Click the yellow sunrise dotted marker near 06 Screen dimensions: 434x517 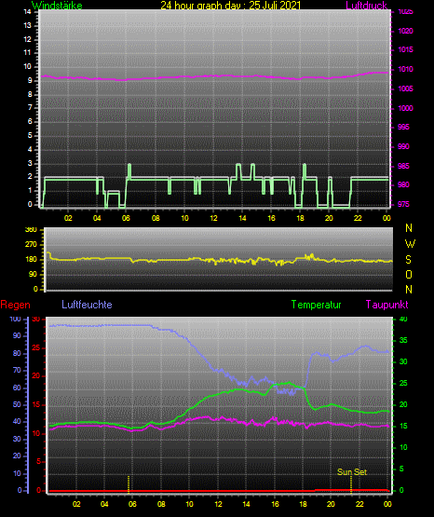(x=129, y=484)
